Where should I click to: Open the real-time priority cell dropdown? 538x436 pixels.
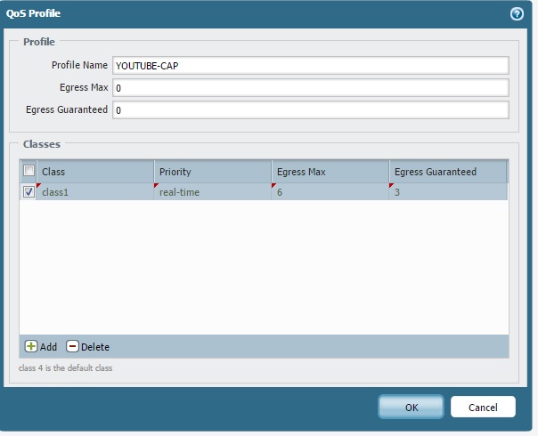point(212,191)
